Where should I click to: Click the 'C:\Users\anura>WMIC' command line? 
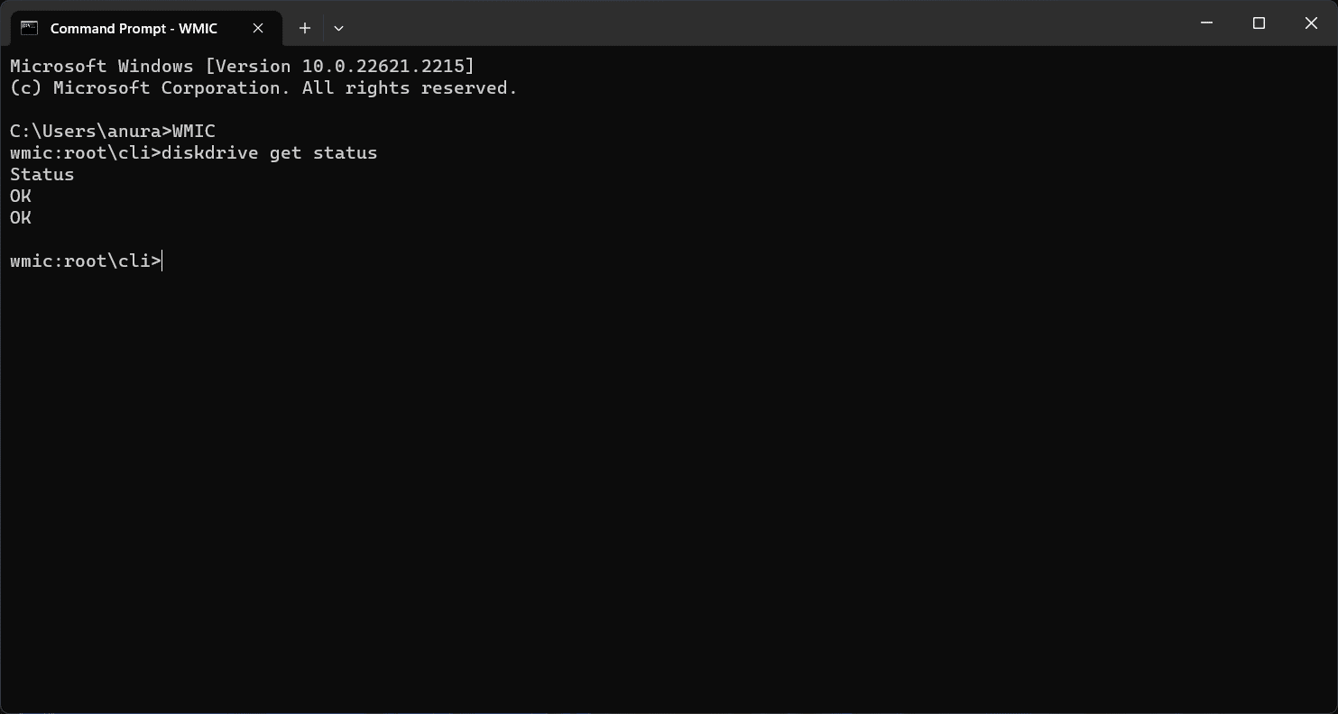112,131
